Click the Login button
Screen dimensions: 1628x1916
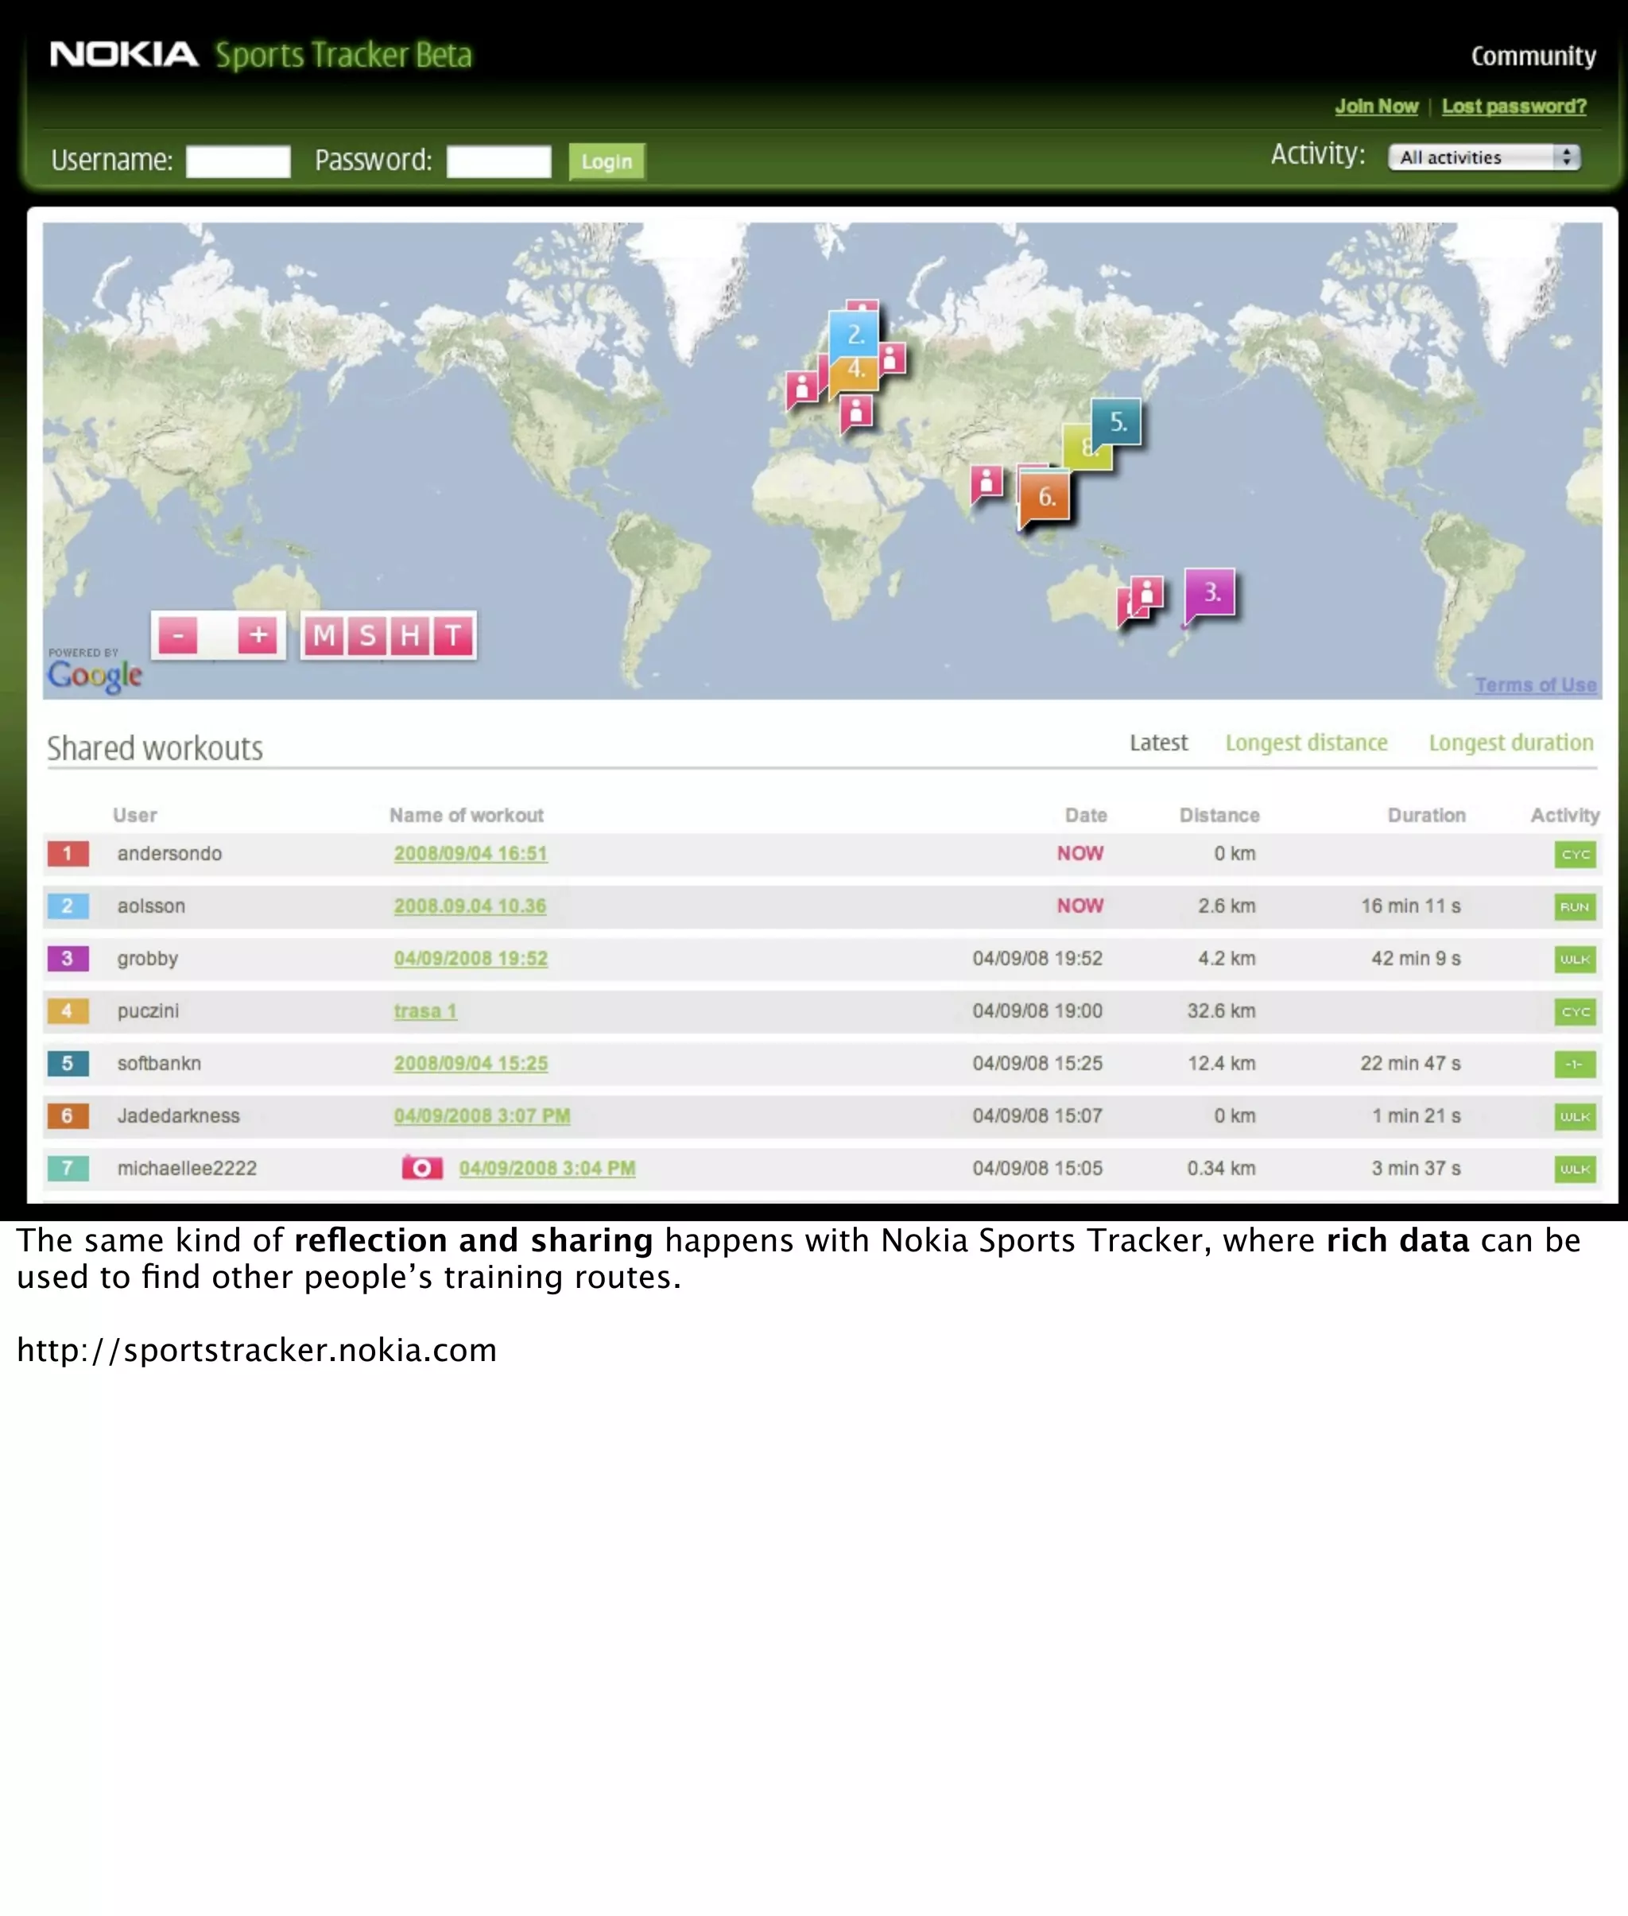607,161
